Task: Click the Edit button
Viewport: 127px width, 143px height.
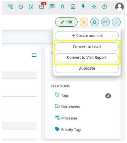Action: (66, 22)
